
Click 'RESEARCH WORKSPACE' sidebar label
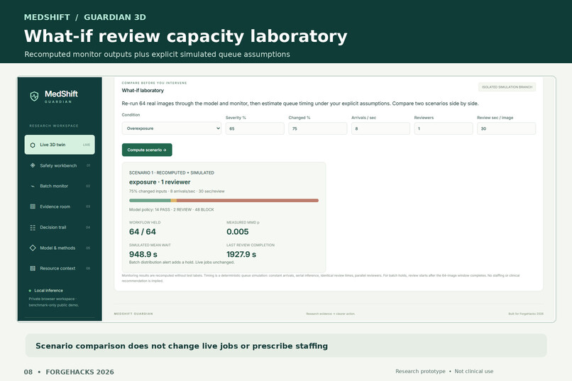(54, 126)
